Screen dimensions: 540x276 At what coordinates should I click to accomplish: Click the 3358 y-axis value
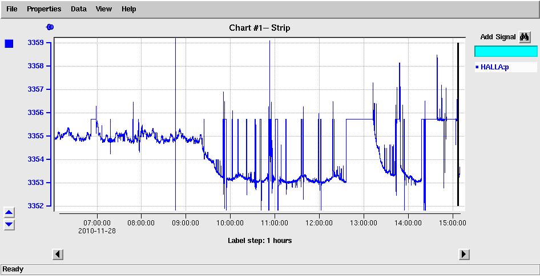click(35, 66)
